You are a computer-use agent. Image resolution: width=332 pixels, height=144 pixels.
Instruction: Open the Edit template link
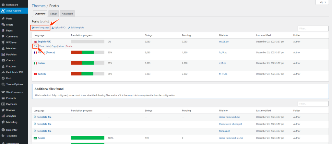tap(76, 28)
